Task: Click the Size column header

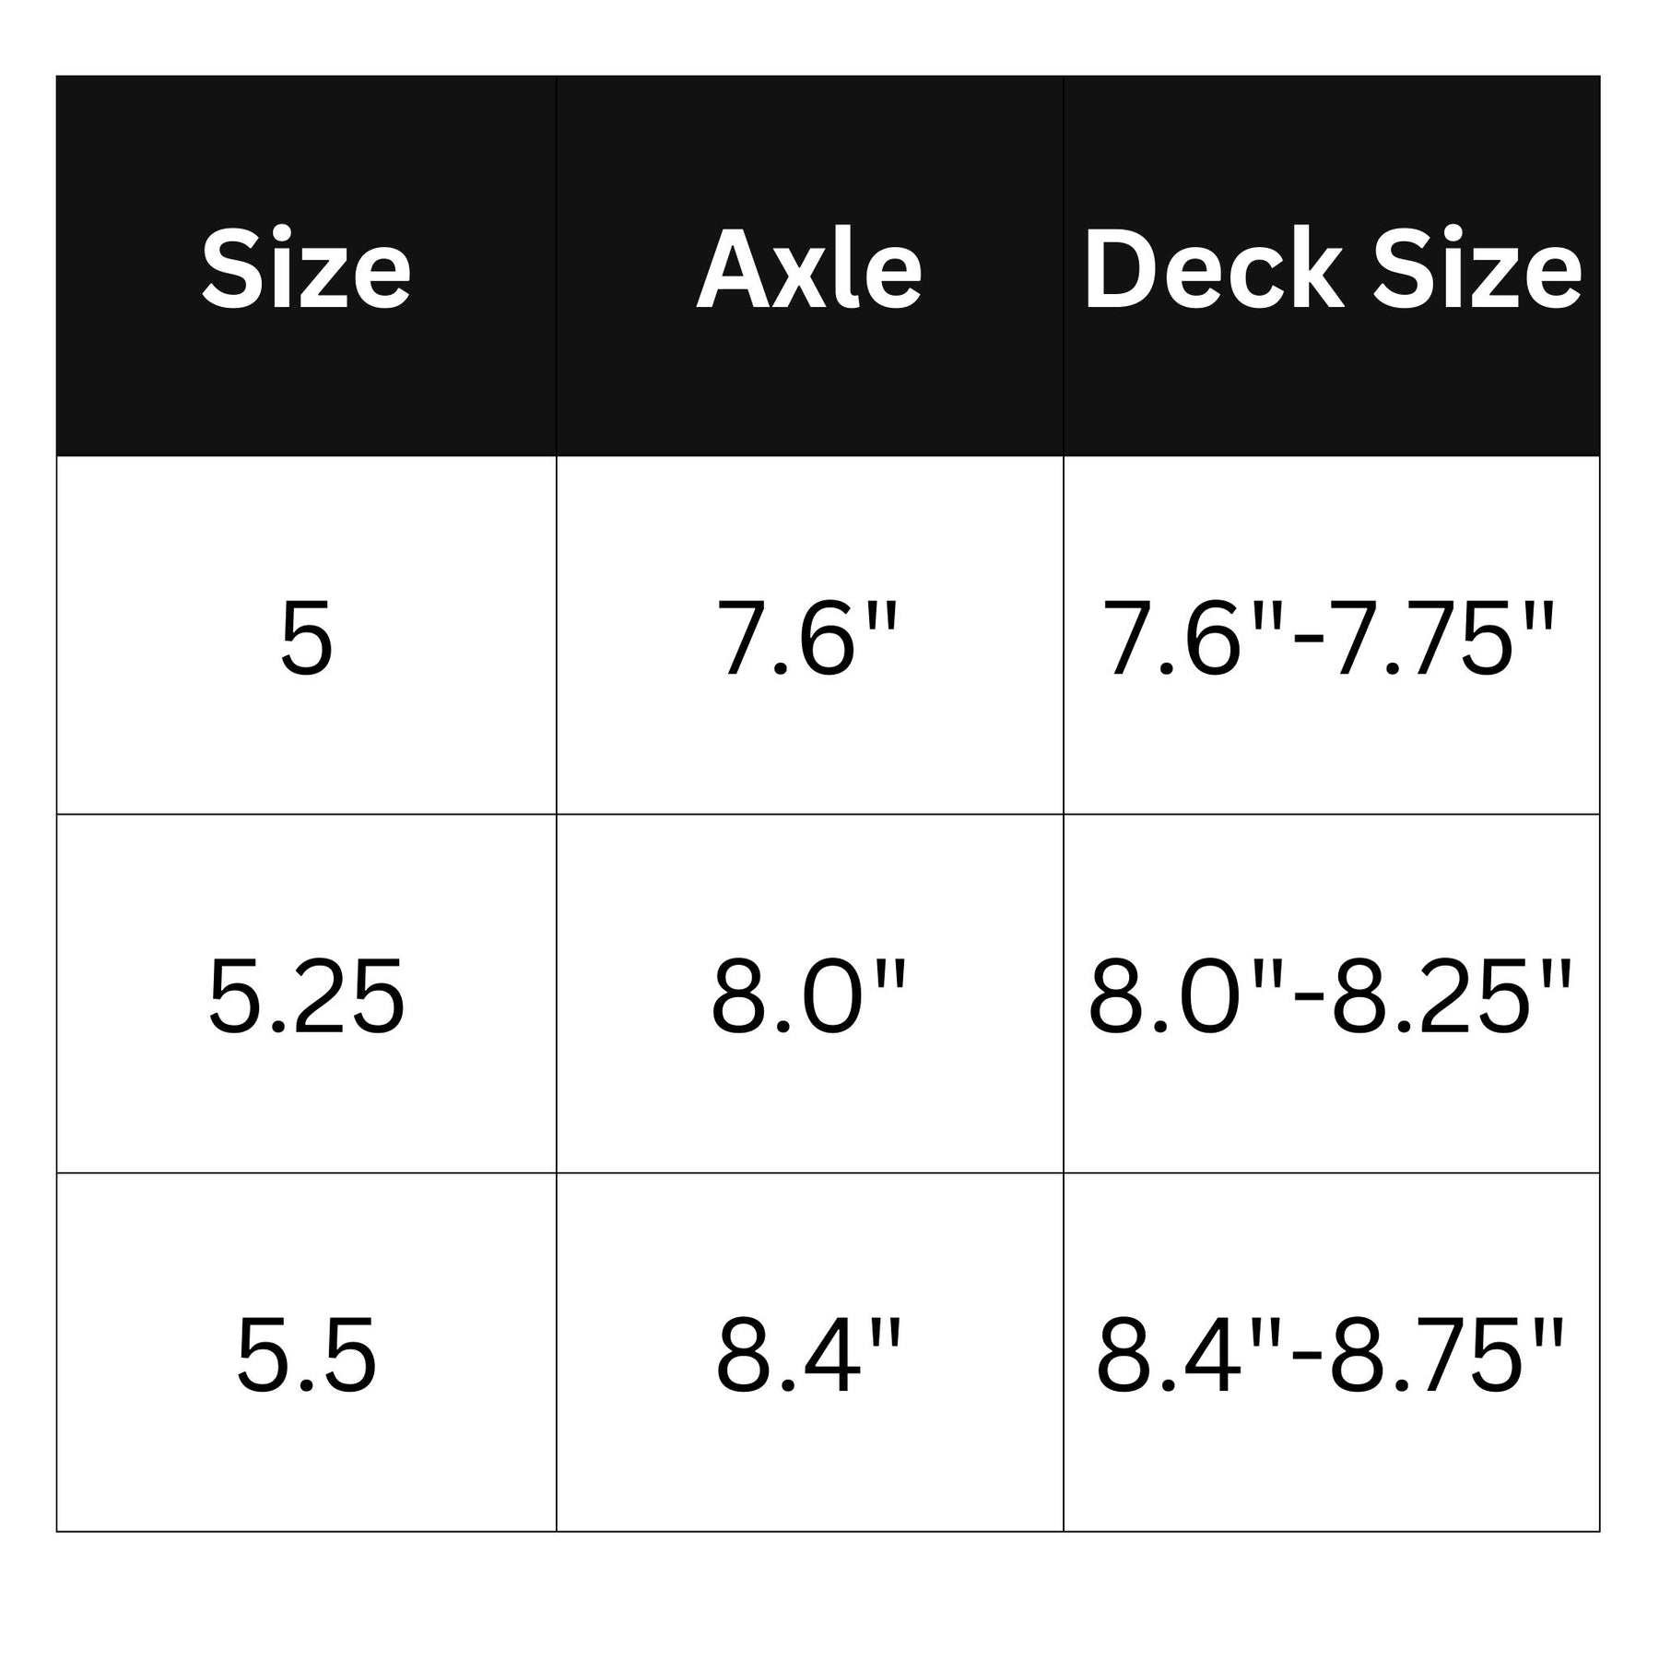Action: click(x=306, y=265)
